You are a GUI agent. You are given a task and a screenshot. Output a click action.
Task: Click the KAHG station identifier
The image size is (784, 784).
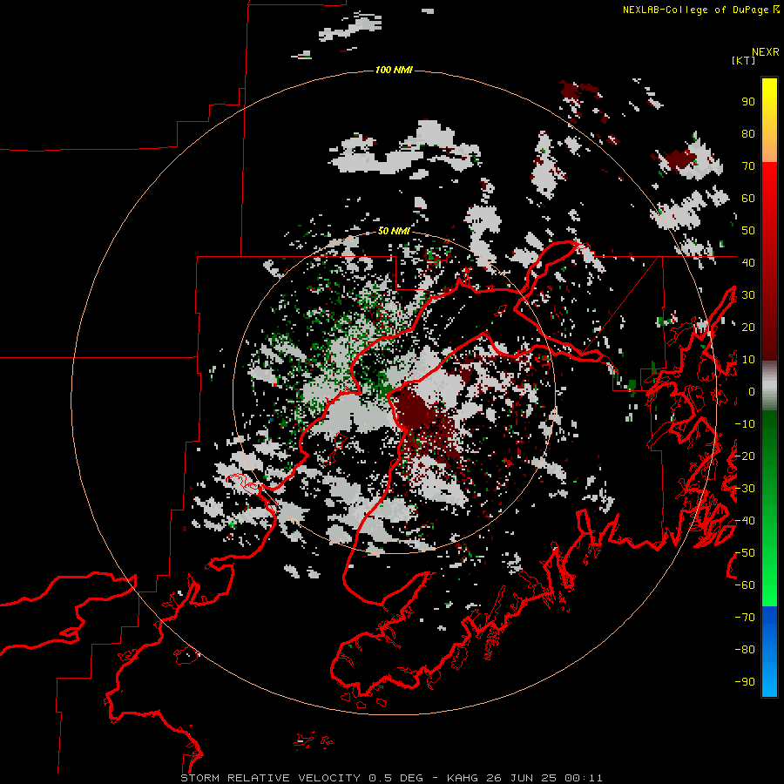[x=463, y=778]
